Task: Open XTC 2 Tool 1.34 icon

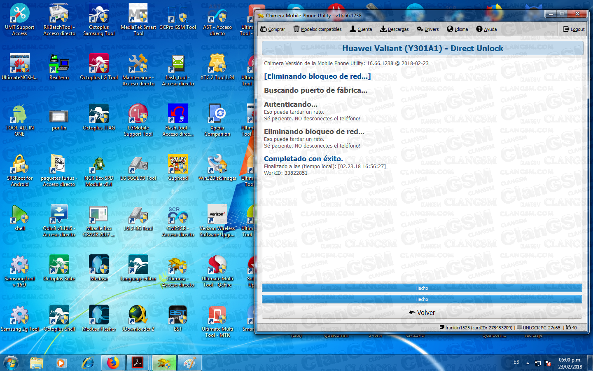Action: click(x=217, y=67)
